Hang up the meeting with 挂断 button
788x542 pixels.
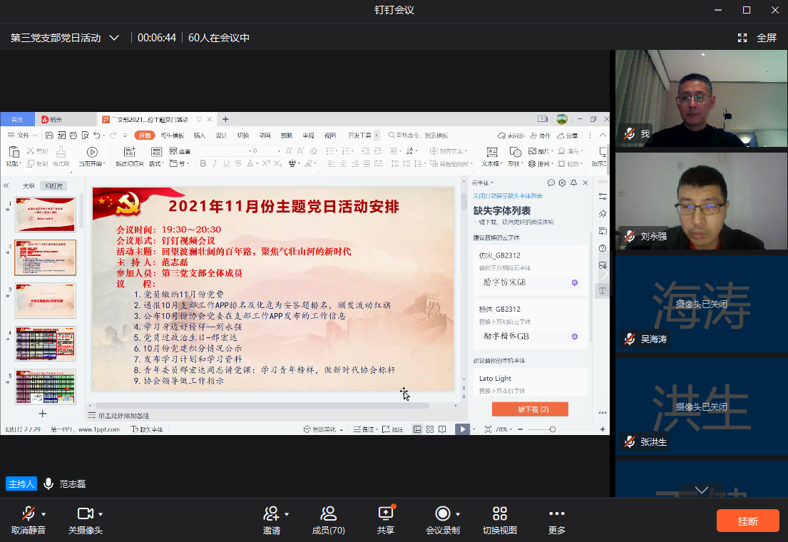(747, 521)
